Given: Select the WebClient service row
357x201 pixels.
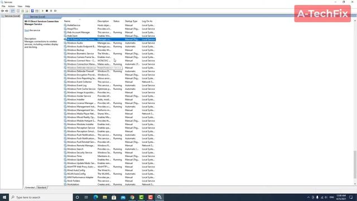Looking at the screenshot, I should [110, 36].
